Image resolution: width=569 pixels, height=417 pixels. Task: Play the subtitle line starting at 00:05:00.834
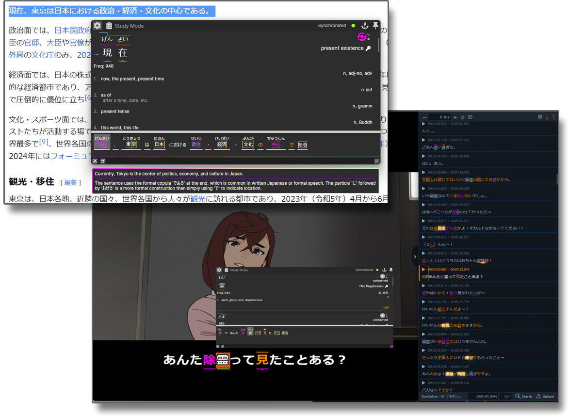click(x=423, y=124)
